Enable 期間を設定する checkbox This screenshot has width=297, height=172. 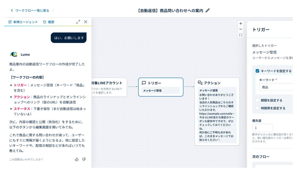click(257, 100)
